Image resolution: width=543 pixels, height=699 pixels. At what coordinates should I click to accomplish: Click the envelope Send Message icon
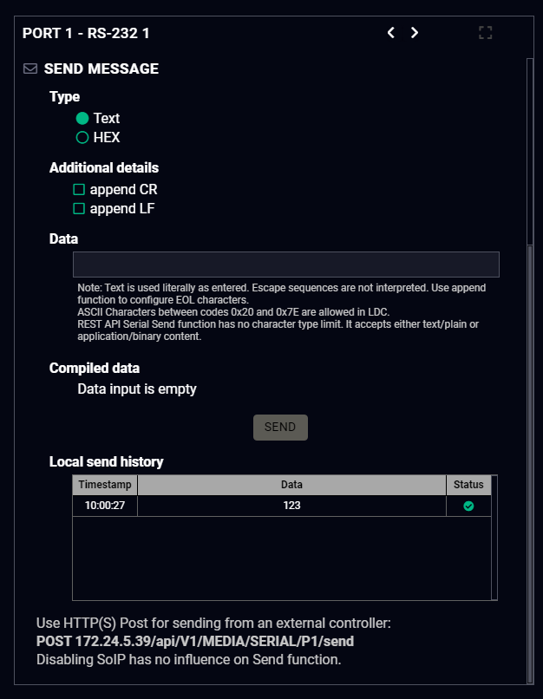click(x=30, y=69)
